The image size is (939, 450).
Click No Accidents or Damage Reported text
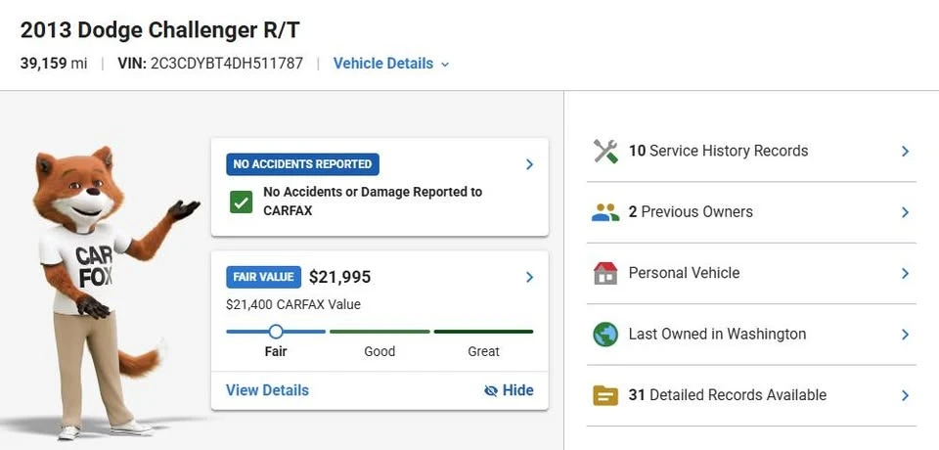click(373, 202)
